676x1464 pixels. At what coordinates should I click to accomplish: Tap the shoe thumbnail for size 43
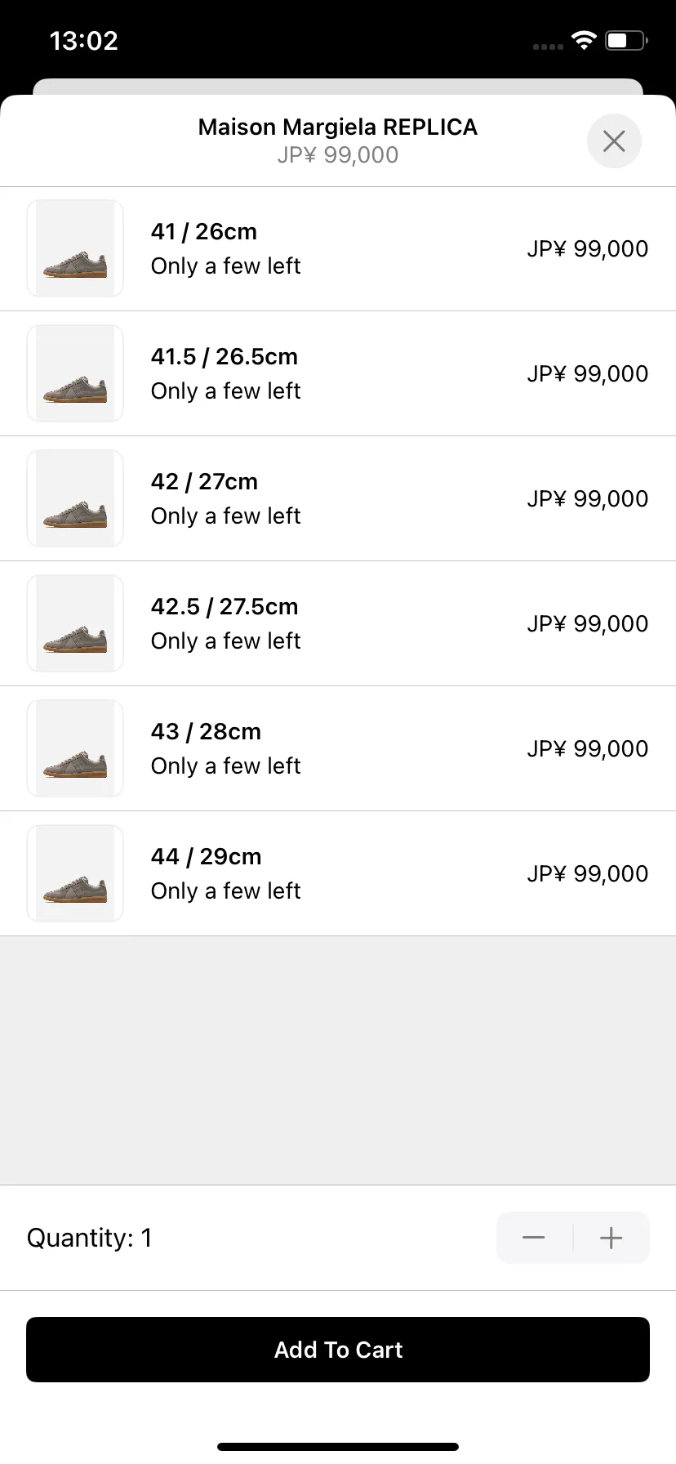point(75,748)
